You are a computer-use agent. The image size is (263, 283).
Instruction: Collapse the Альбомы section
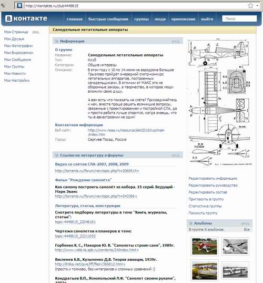pyautogui.click(x=190, y=223)
